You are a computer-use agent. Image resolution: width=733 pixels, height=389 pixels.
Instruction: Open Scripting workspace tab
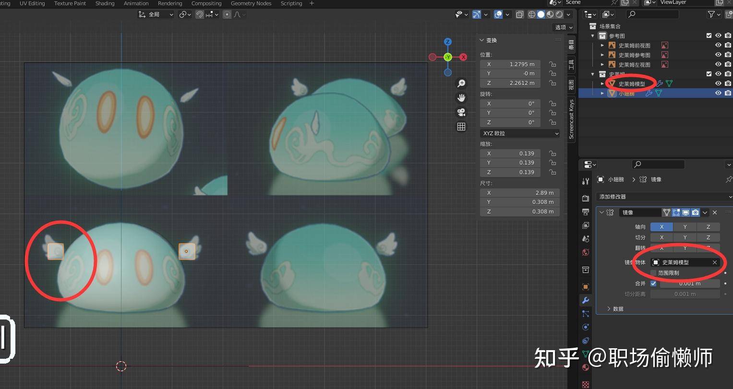click(x=291, y=3)
